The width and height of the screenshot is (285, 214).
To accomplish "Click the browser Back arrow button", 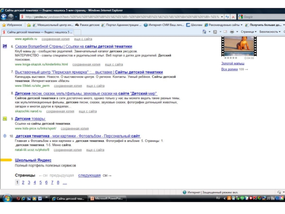I will [x=5, y=17].
